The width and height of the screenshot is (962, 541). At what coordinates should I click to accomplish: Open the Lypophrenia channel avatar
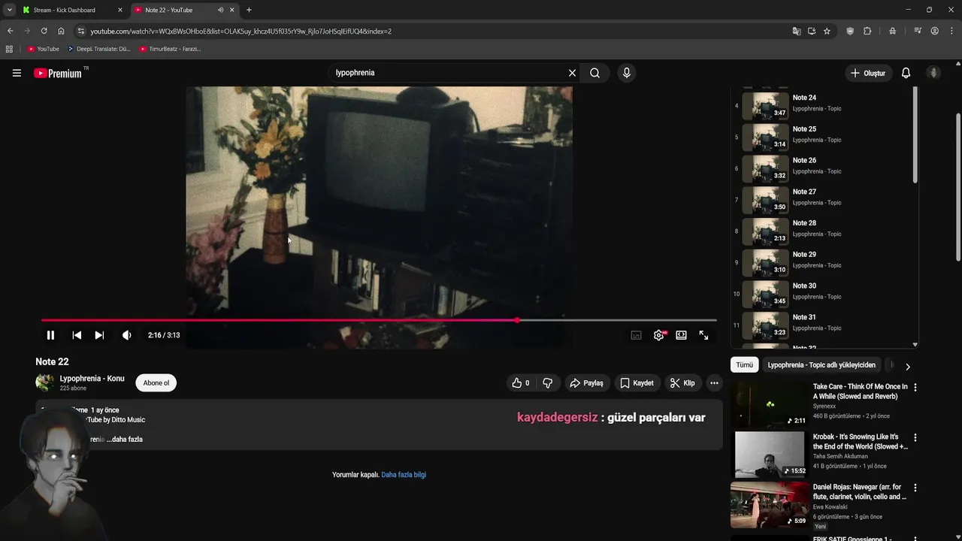click(x=45, y=382)
